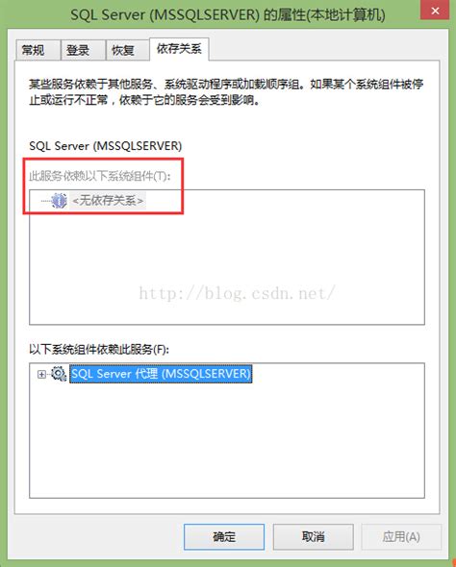Click the 以下系统组件依赖此服务(F) label
456x567 pixels.
[x=99, y=350]
